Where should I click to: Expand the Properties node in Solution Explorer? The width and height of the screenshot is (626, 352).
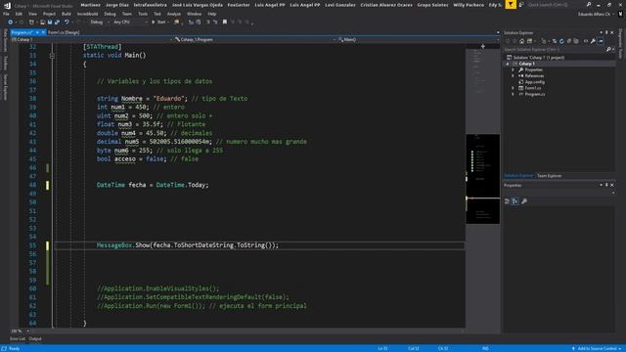(514, 69)
